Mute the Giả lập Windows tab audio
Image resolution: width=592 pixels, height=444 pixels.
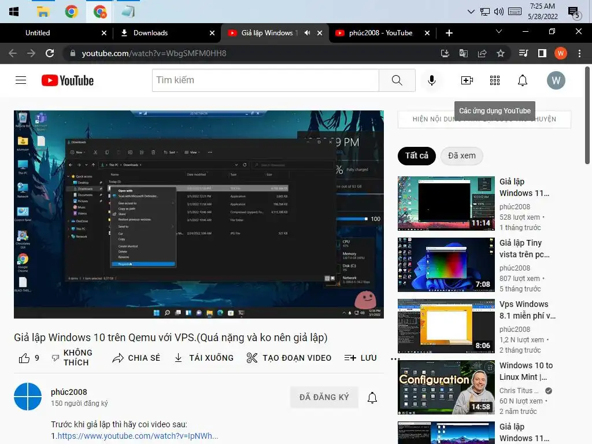coord(308,33)
